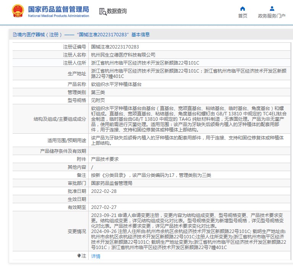Open the 详情 details link

pos(96,256)
